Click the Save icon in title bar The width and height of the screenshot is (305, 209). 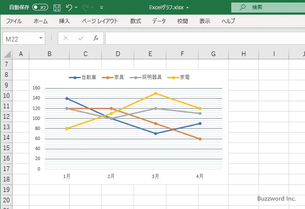(x=57, y=8)
